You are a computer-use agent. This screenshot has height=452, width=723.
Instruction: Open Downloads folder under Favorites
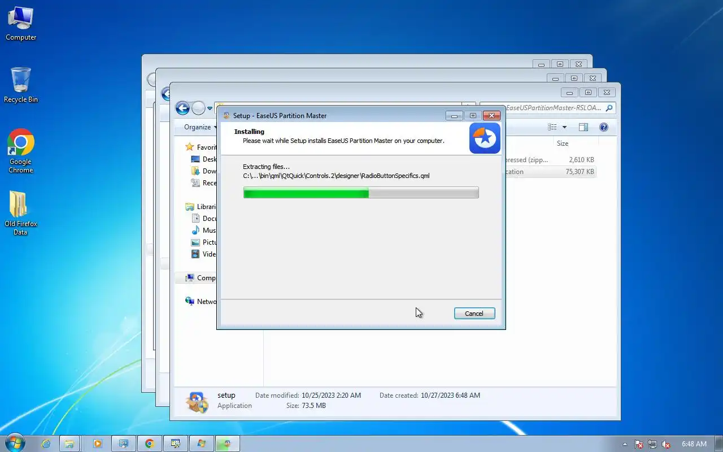[x=204, y=171]
